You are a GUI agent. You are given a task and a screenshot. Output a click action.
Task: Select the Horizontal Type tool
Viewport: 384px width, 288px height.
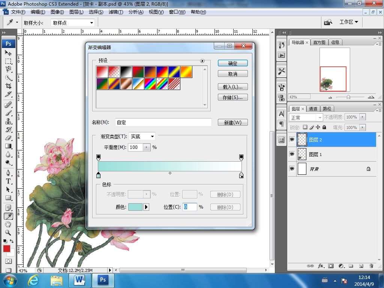[8, 181]
